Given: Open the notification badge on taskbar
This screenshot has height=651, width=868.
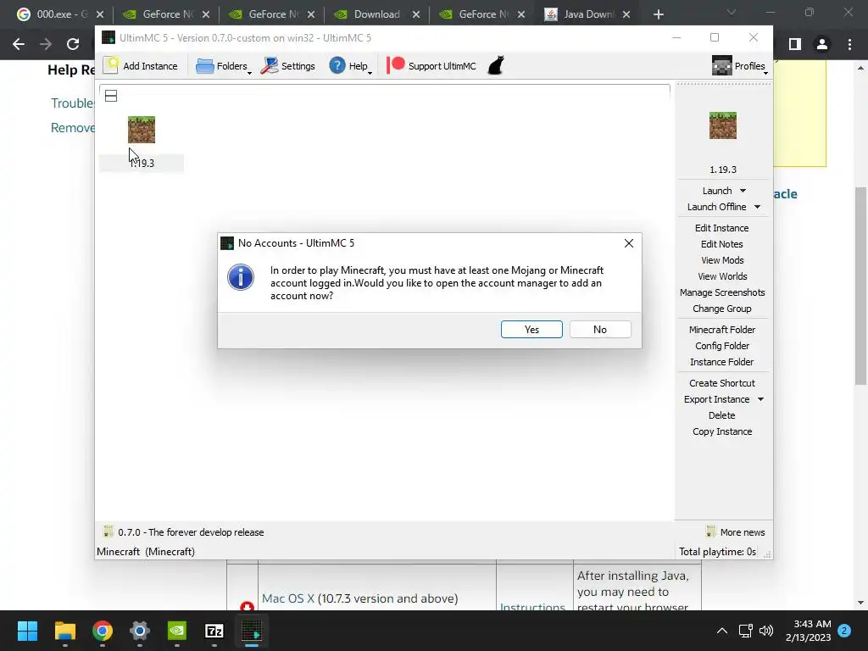Looking at the screenshot, I should click(844, 631).
